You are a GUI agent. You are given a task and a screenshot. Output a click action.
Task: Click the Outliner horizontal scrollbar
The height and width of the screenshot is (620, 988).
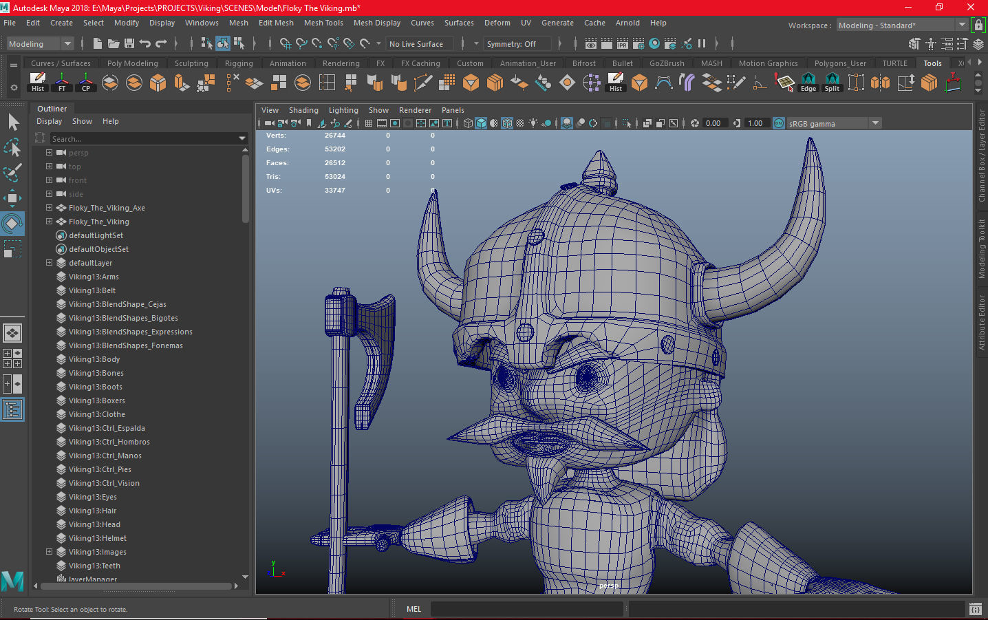(136, 586)
